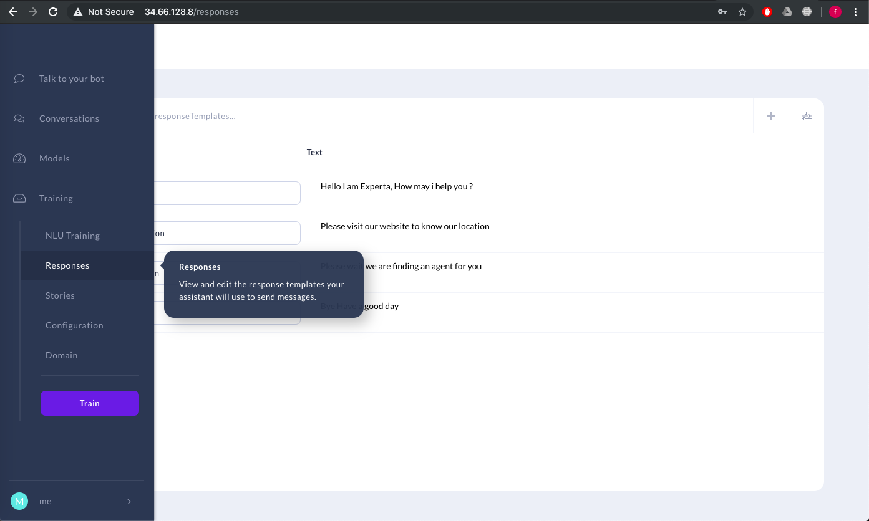Select the Talk to your bot icon
Screen dimensions: 869x521
[19, 79]
